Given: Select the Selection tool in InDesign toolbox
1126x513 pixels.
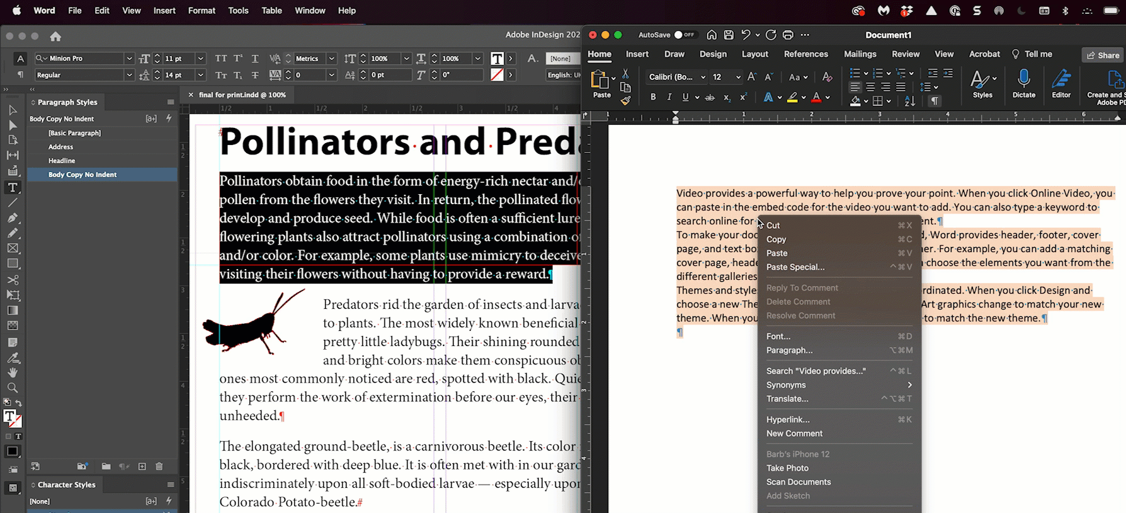Looking at the screenshot, I should [13, 110].
